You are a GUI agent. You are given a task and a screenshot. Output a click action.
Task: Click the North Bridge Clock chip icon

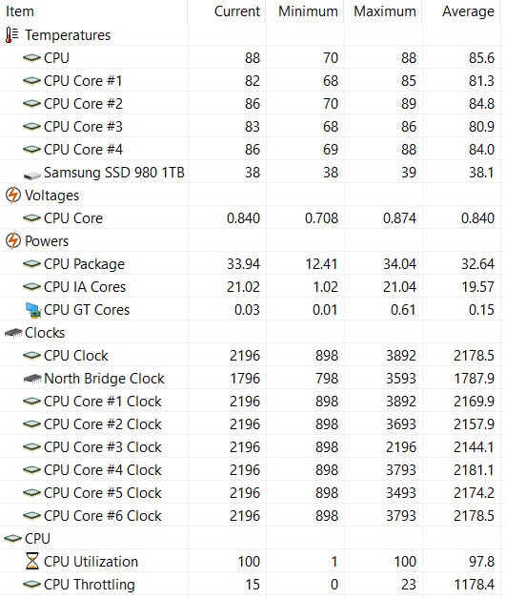(32, 379)
